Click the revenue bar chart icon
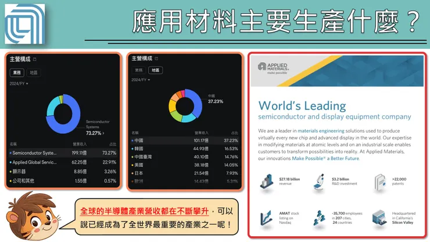The width and height of the screenshot is (430, 242). pos(267,181)
